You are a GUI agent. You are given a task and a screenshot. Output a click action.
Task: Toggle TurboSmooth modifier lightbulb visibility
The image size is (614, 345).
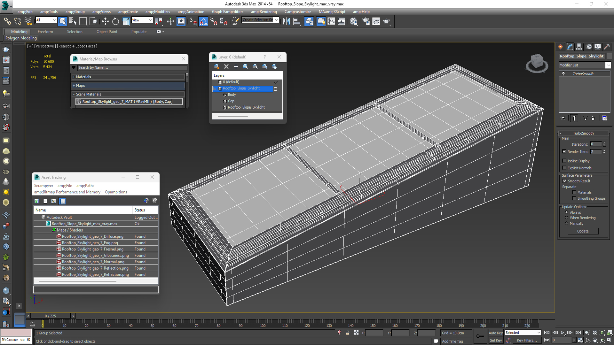[563, 74]
